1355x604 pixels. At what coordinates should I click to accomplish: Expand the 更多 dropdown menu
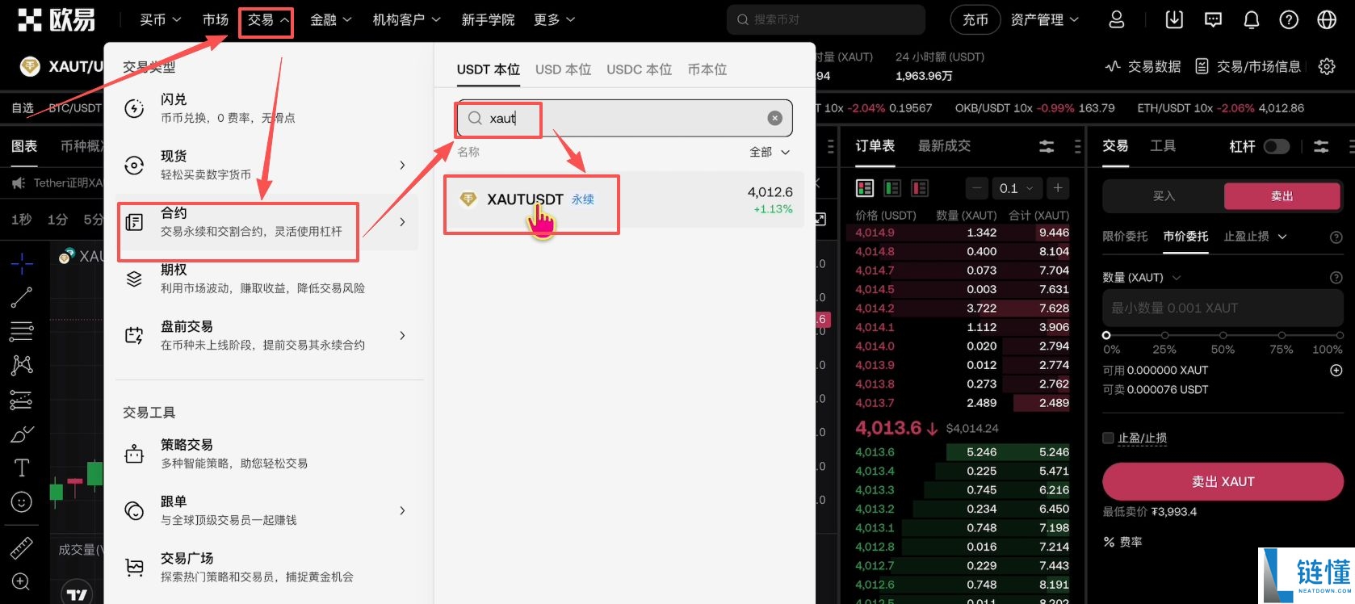click(554, 19)
